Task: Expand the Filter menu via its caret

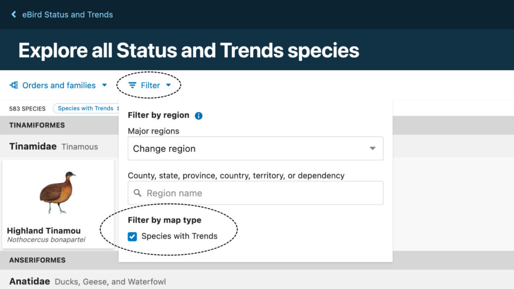Action: coord(169,84)
